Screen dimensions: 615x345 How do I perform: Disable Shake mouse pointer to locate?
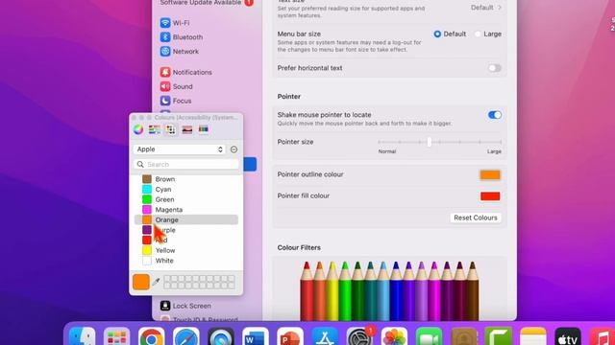pyautogui.click(x=494, y=115)
